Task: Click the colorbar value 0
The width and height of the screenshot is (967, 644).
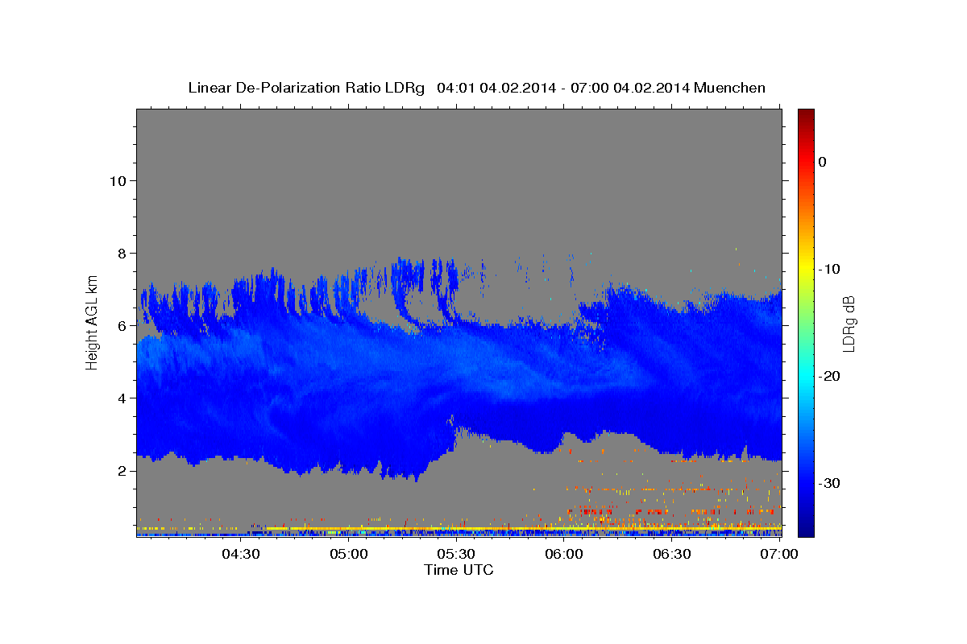Action: 822,162
